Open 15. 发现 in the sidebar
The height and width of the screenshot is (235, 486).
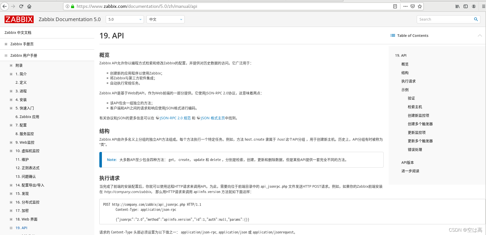[x=22, y=194]
